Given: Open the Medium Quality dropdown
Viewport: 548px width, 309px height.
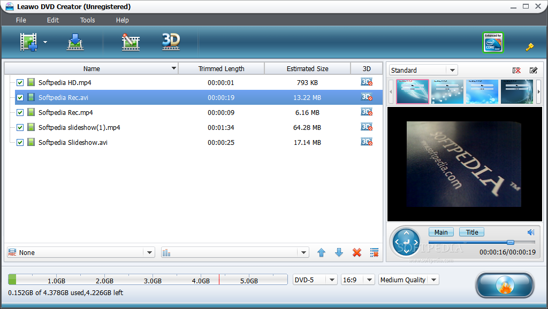Looking at the screenshot, I should 433,280.
